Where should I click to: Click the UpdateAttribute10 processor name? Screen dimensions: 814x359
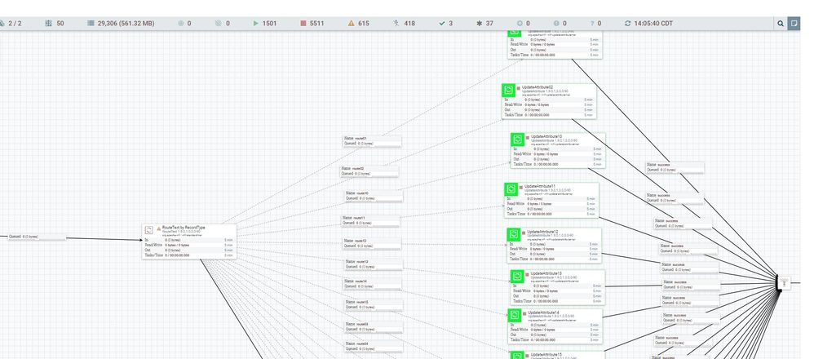click(x=546, y=136)
